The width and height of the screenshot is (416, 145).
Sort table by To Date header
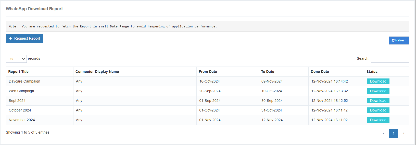coord(268,72)
